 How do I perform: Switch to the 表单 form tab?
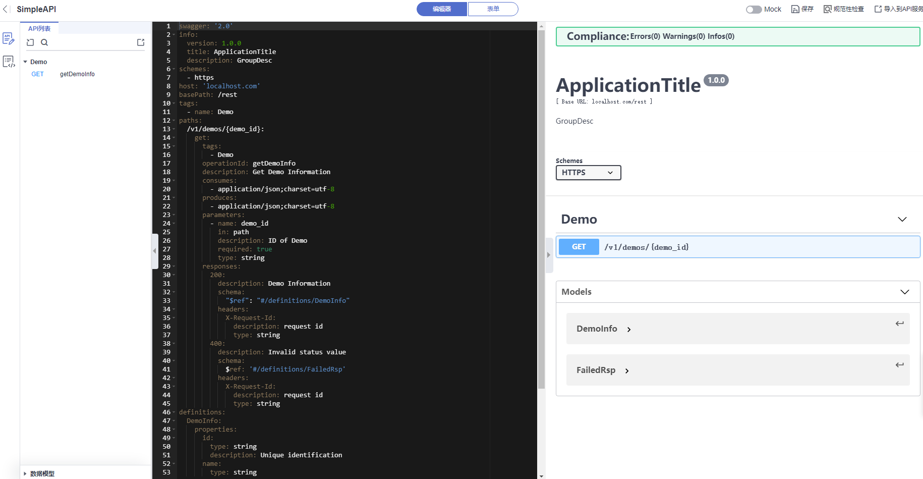tap(493, 9)
